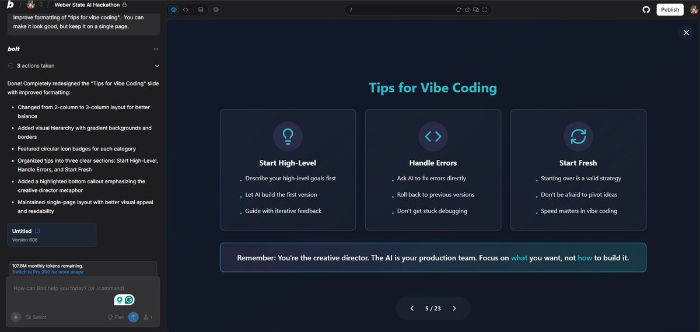Click the 'Changed from 2-column to 3-column layout' bullet

tap(84, 111)
